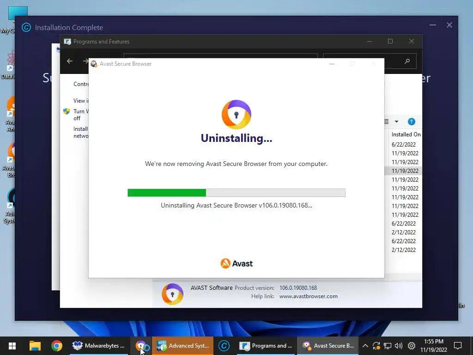The width and height of the screenshot is (473, 355).
Task: Sort by the Installed On column header
Action: pyautogui.click(x=406, y=135)
